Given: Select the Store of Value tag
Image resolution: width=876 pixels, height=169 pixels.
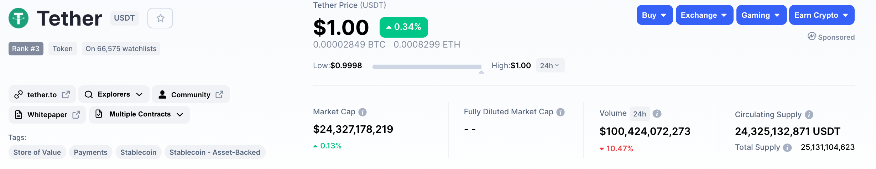Looking at the screenshot, I should coord(37,152).
